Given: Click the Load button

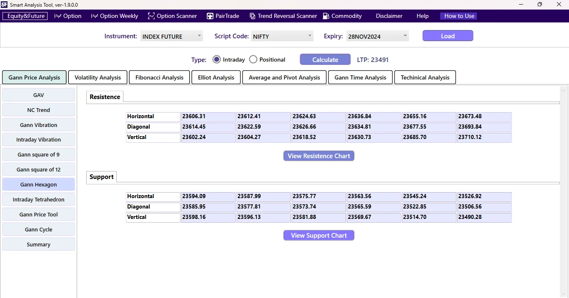Looking at the screenshot, I should click(448, 36).
